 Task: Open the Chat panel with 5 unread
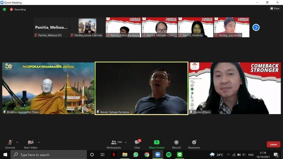pyautogui.click(x=137, y=144)
